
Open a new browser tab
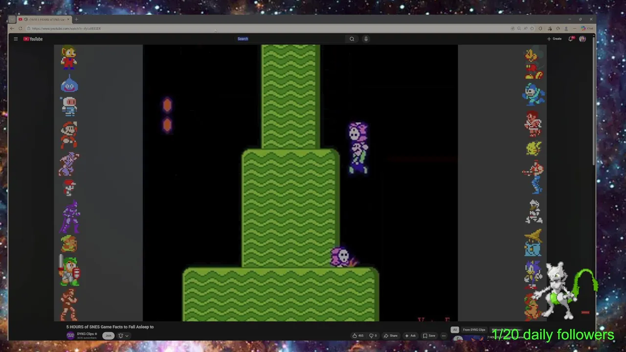[76, 20]
